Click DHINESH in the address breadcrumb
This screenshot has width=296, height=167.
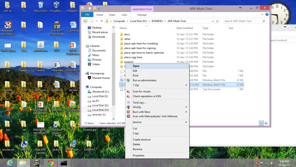(157, 21)
